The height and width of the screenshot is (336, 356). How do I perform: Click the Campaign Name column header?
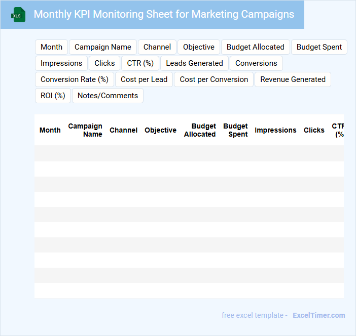(85, 130)
